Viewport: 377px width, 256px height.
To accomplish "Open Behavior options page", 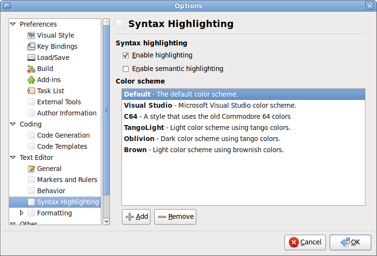I will 51,191.
